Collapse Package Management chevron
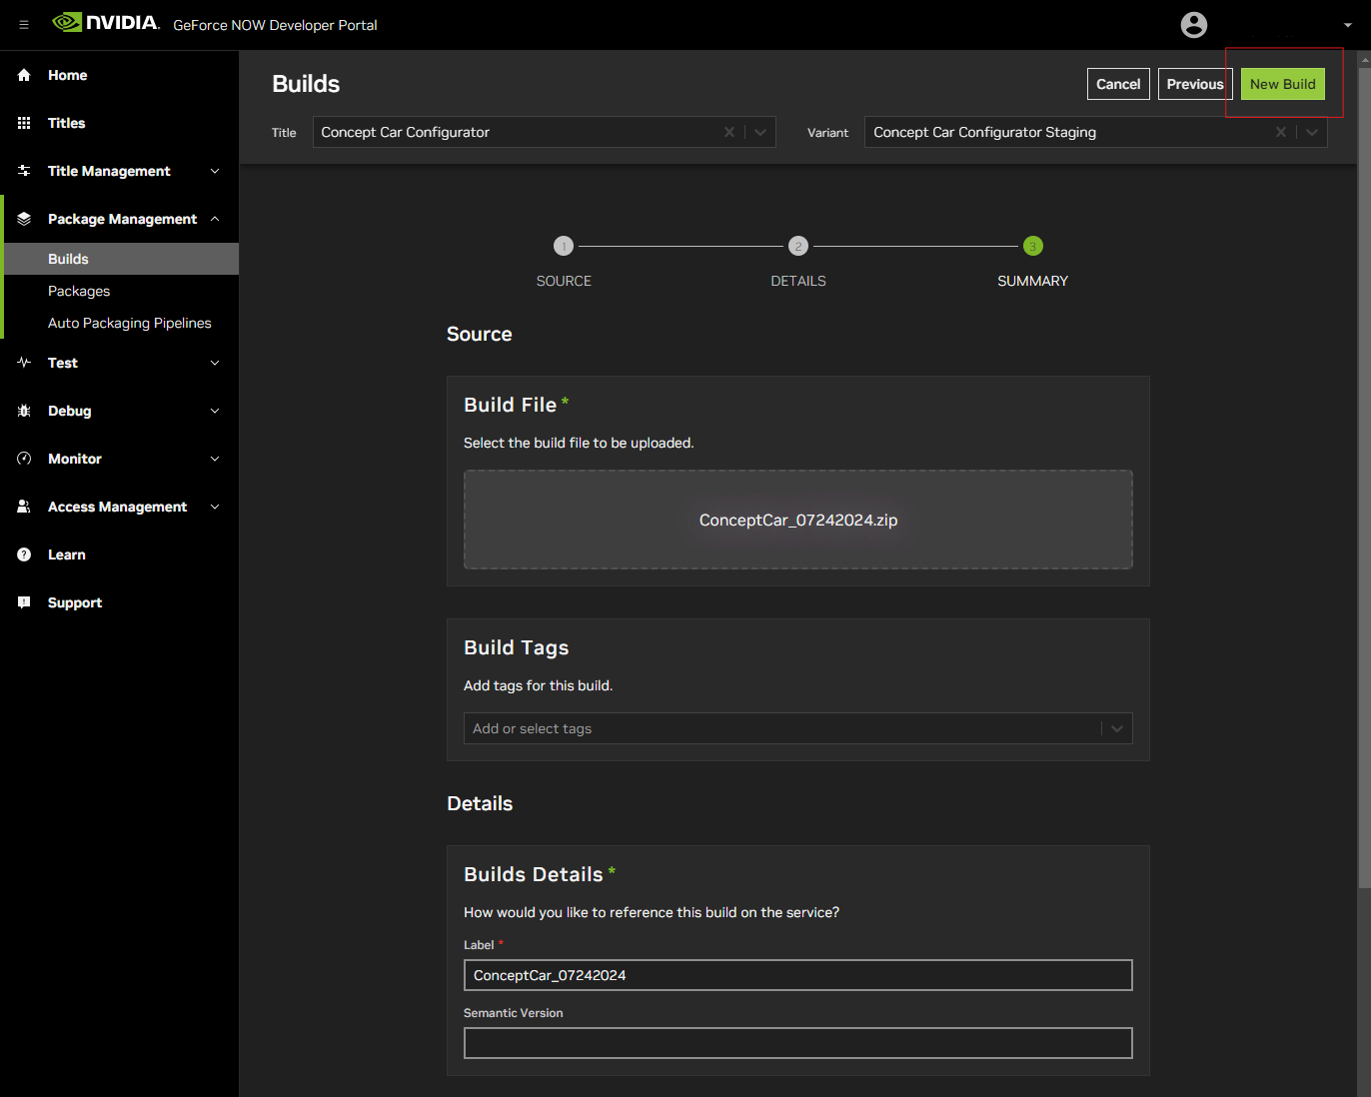 pos(215,219)
